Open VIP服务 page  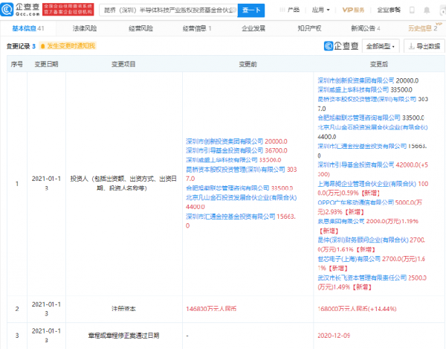pos(353,10)
